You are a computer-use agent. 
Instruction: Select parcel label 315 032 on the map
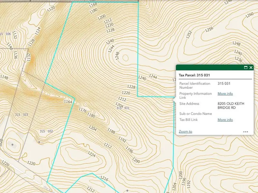(x=46, y=131)
